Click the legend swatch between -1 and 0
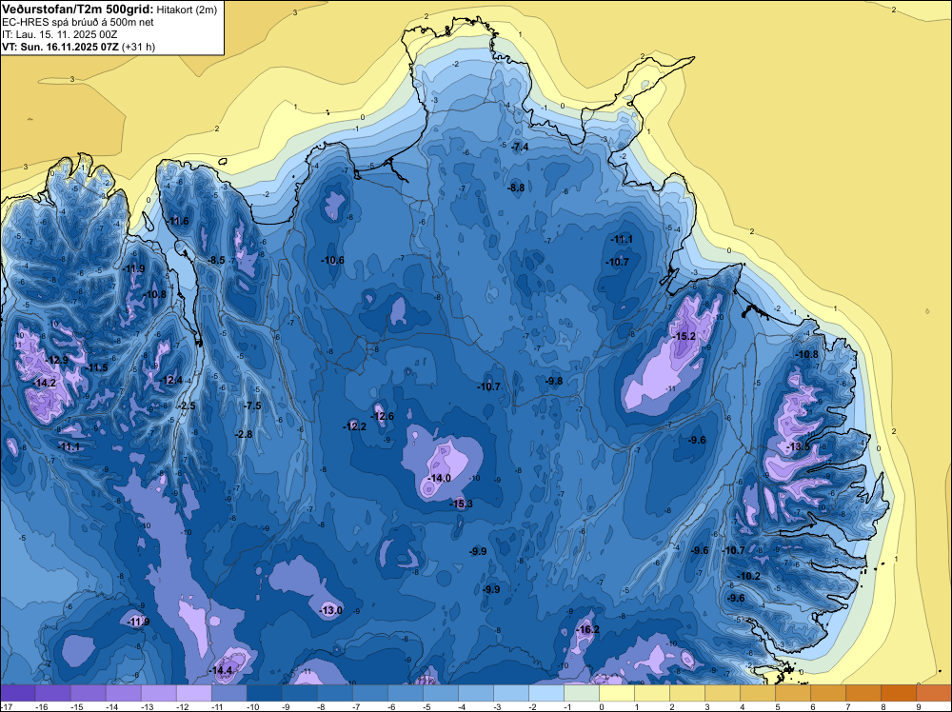952x712 pixels. 582,693
